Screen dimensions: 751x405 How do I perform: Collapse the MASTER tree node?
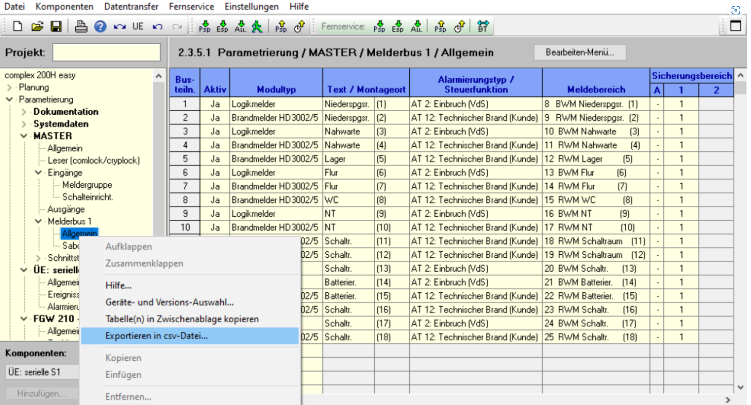(x=24, y=136)
